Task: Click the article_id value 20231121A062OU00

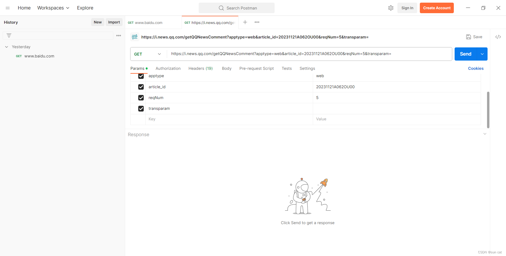Action: 335,87
